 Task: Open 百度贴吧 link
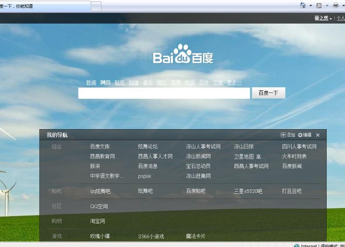click(196, 191)
